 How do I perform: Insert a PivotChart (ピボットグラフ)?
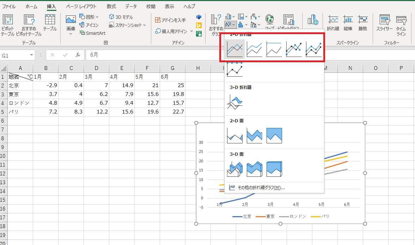click(288, 22)
